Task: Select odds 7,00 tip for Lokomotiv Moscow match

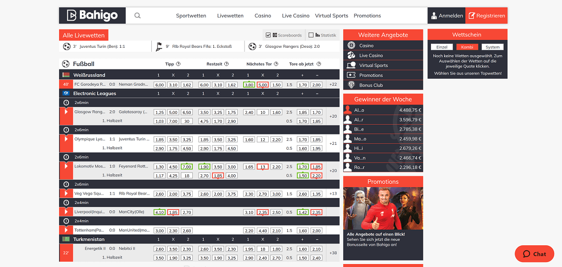Action: 187,167
